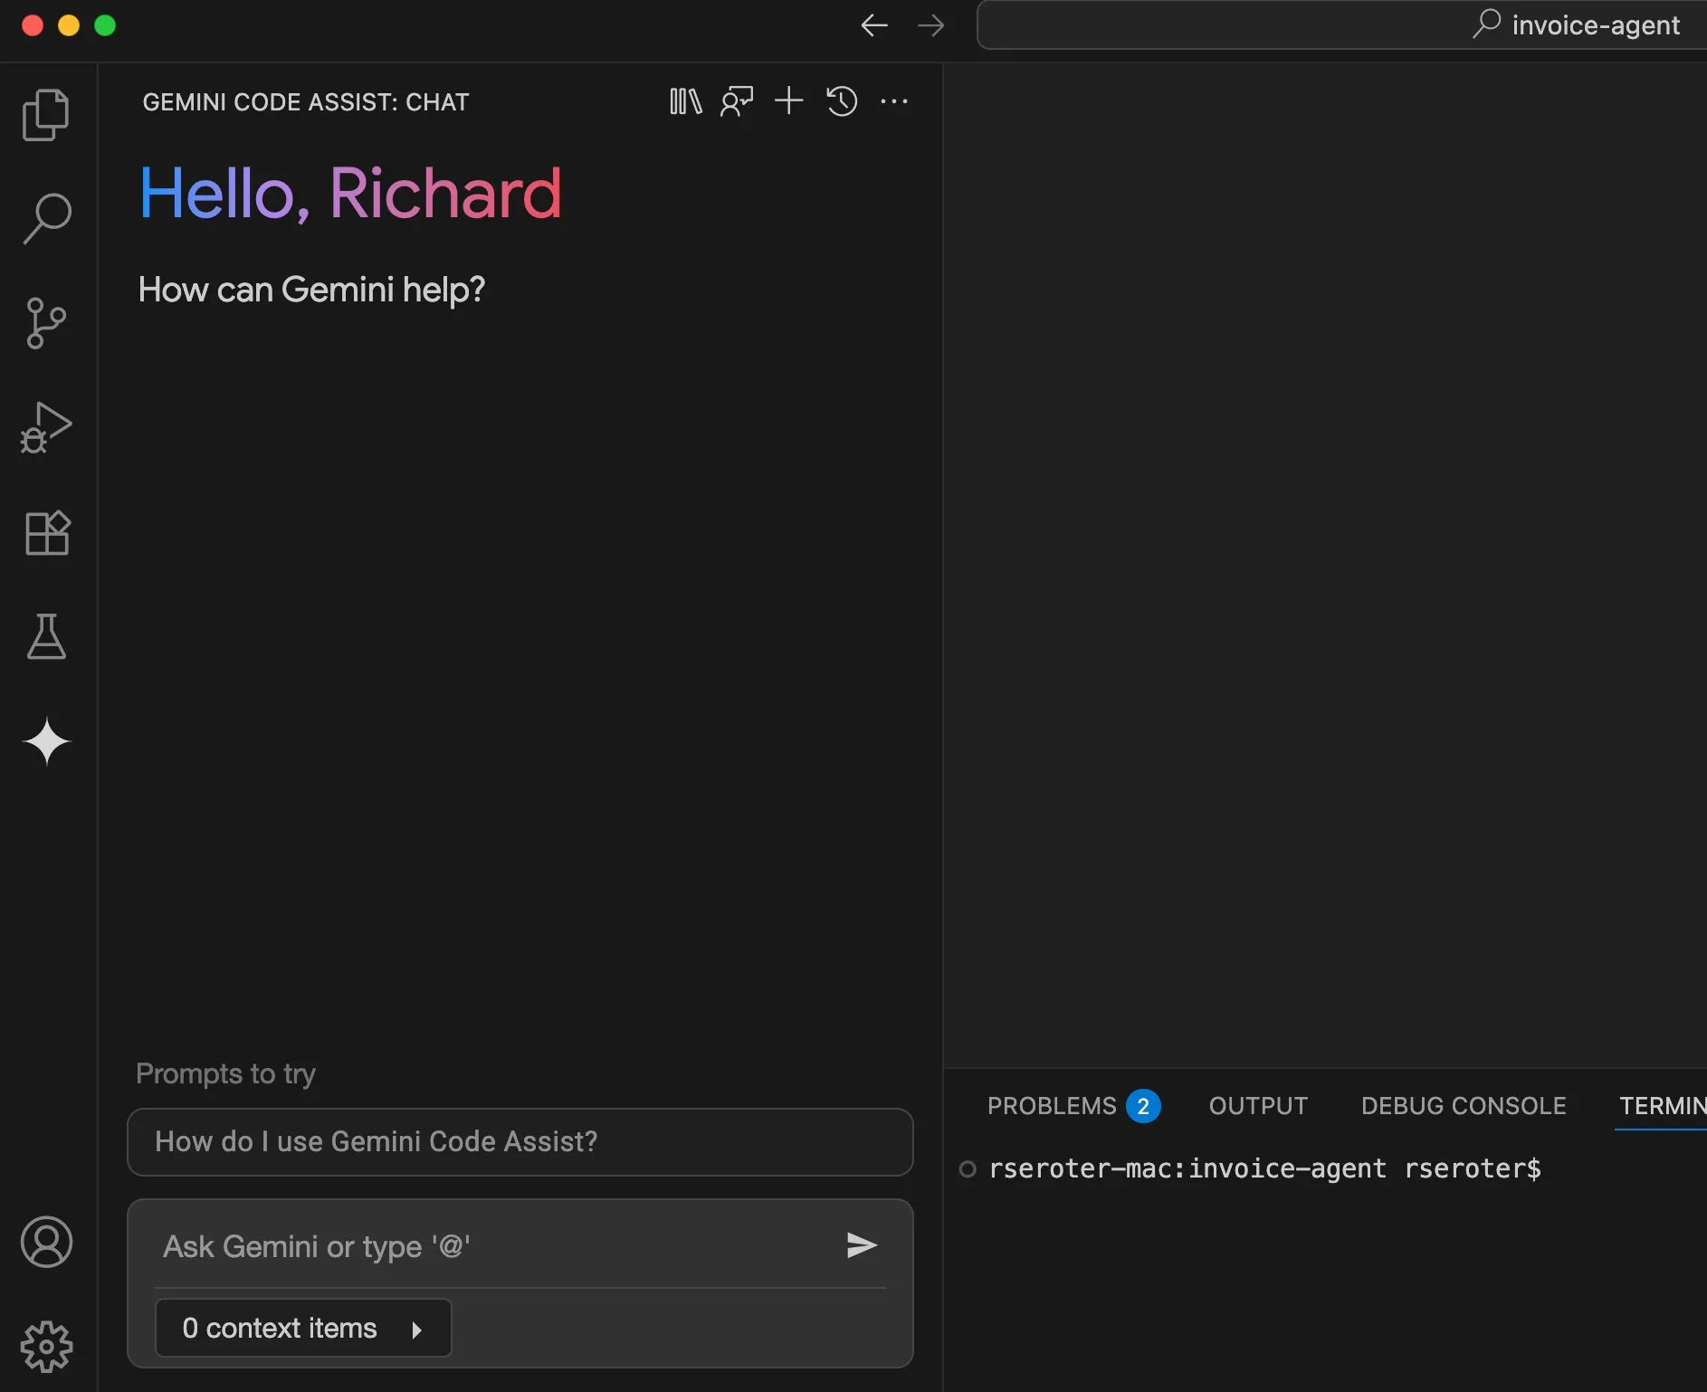
Task: Maximize the window with the green button
Action: click(105, 25)
